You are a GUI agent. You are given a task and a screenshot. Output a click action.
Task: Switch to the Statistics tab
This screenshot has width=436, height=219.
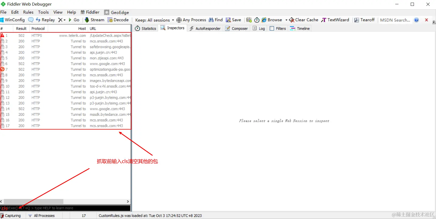[146, 28]
